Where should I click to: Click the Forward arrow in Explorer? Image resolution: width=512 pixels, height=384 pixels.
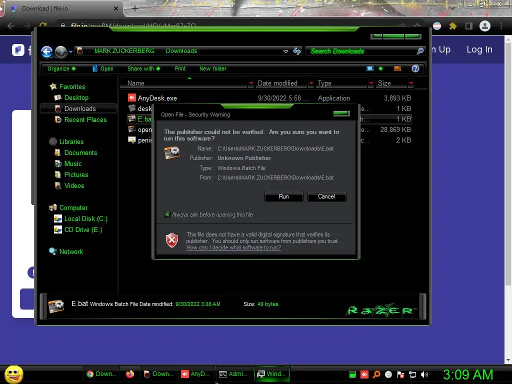point(60,51)
